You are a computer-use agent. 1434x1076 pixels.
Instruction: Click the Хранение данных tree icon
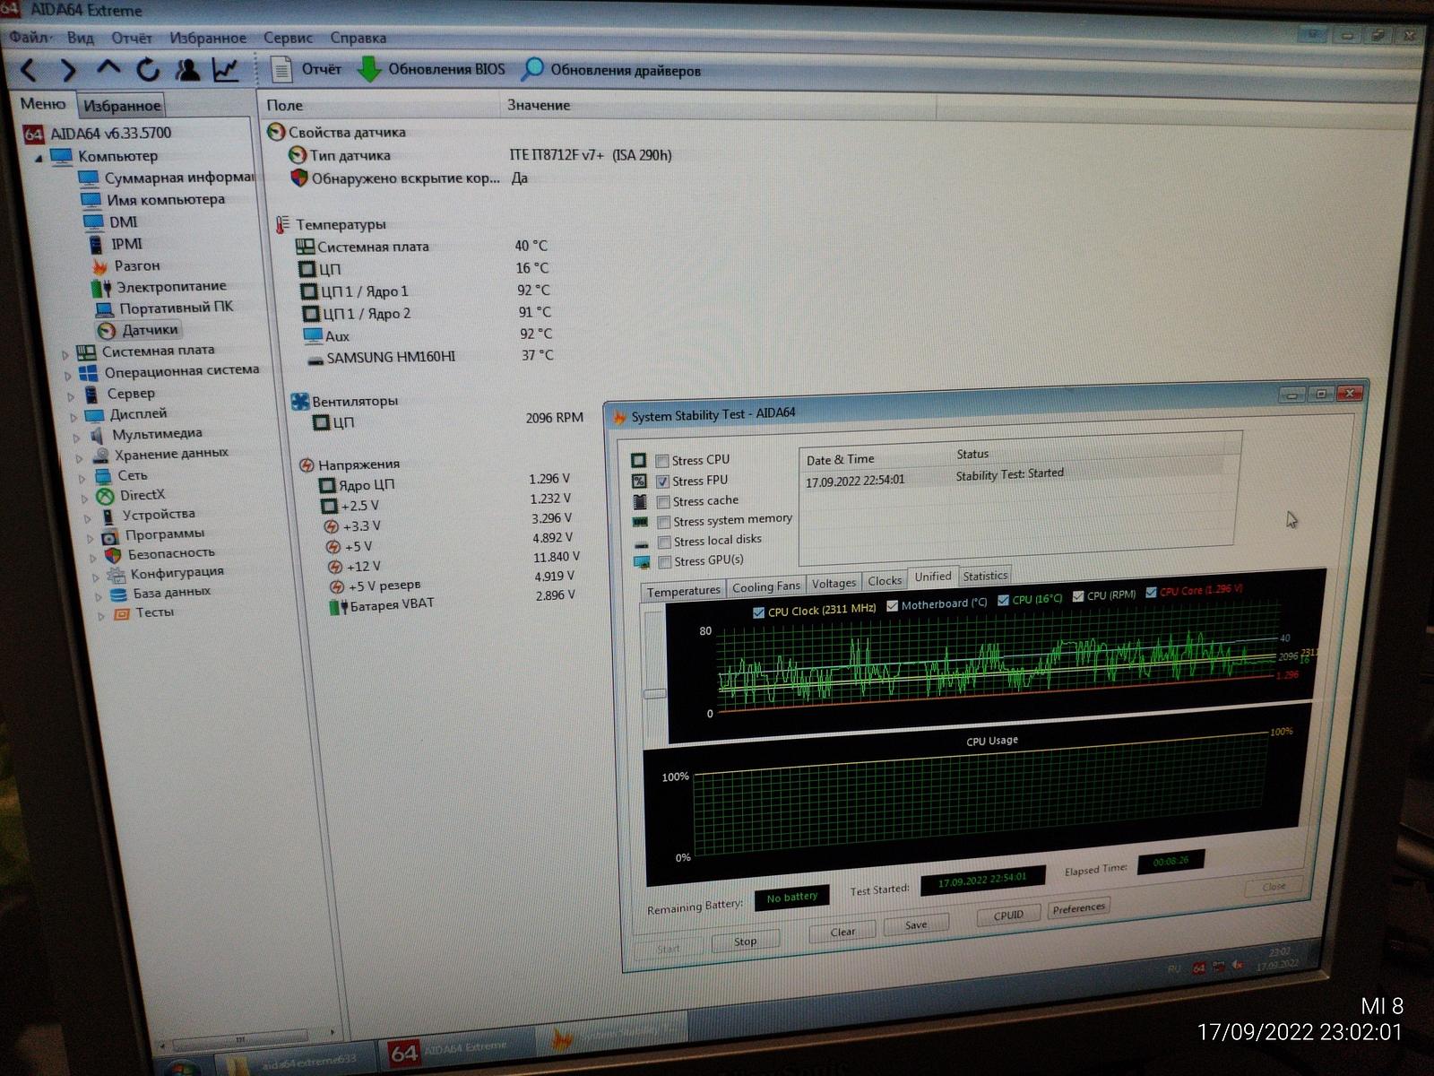click(x=100, y=456)
